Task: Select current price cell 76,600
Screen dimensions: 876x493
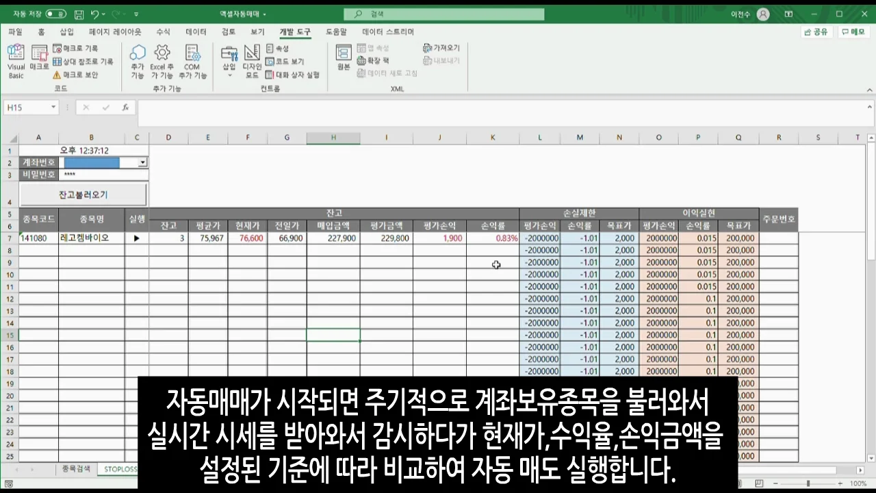Action: pos(248,238)
